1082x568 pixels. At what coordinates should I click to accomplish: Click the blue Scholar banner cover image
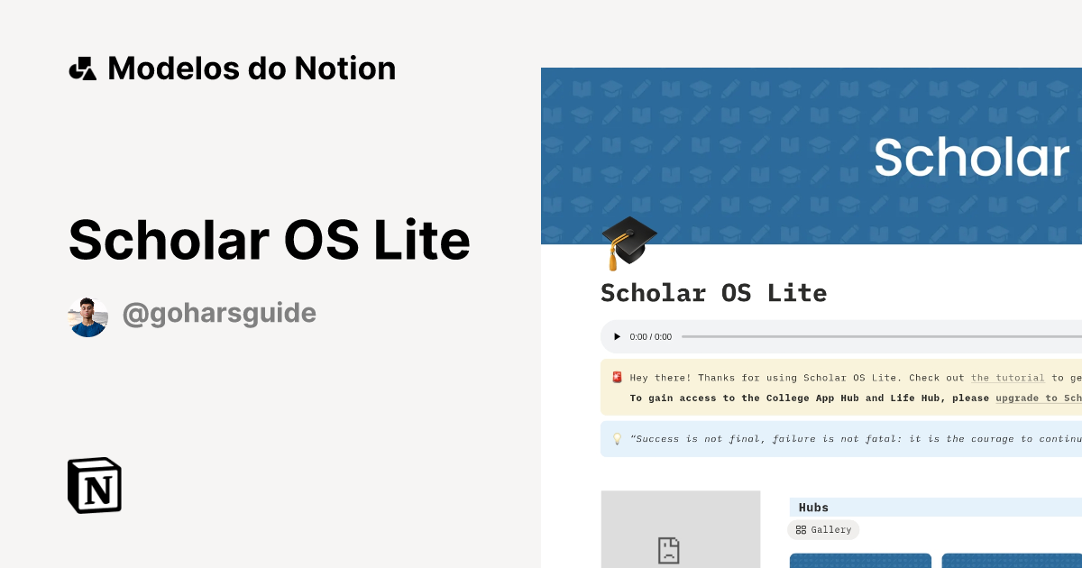click(811, 155)
